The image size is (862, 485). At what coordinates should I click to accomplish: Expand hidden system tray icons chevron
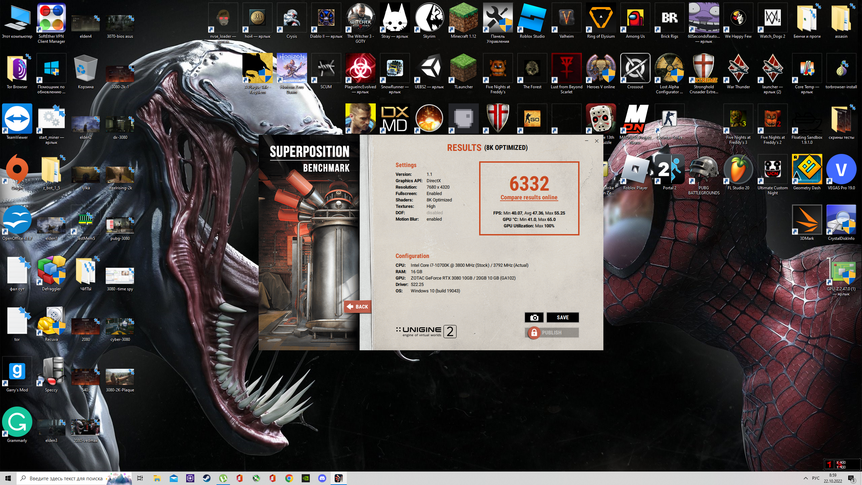(x=805, y=478)
